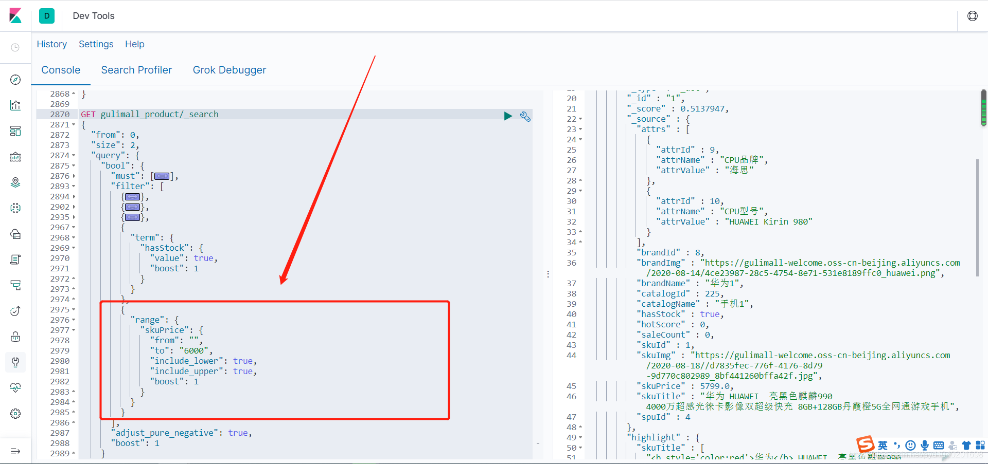
Task: Open Logs icon in sidebar
Action: click(x=15, y=259)
